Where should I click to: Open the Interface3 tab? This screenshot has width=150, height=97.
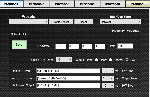click(62, 4)
